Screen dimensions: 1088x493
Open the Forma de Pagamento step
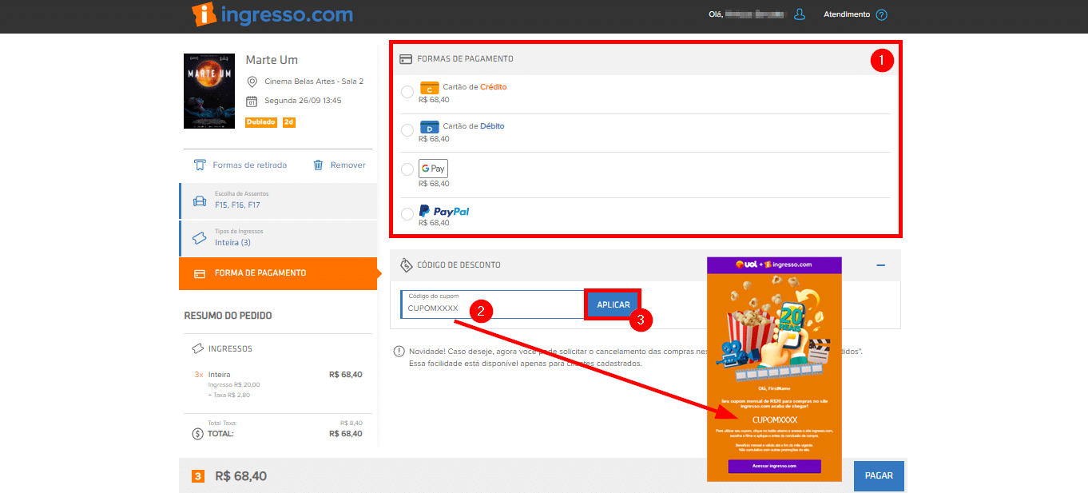(278, 273)
